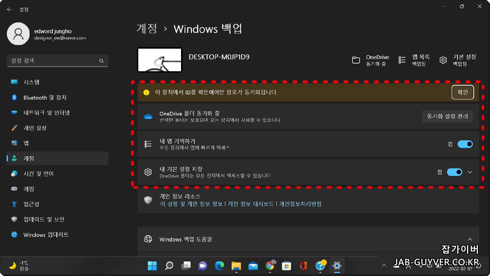Collapse the Windows 백업 도움말 section

(x=470, y=240)
